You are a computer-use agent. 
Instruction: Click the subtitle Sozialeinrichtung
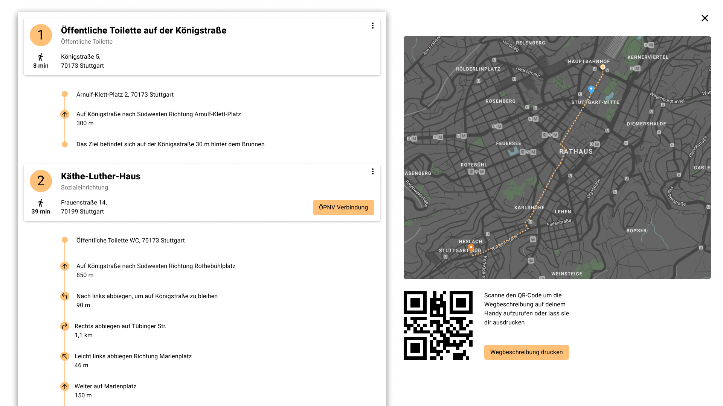84,187
